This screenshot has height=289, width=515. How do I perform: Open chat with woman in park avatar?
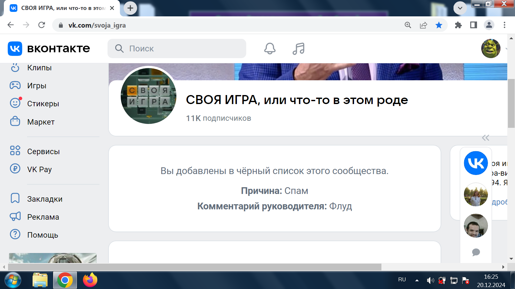click(x=476, y=194)
